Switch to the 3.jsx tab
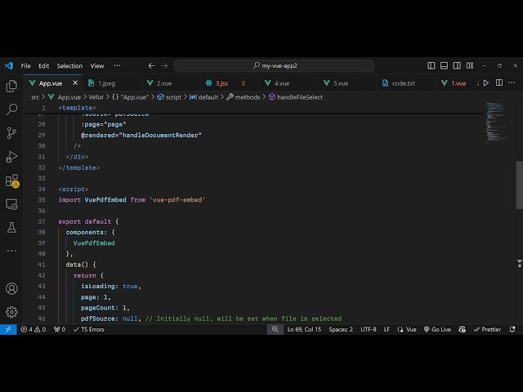 pos(221,82)
